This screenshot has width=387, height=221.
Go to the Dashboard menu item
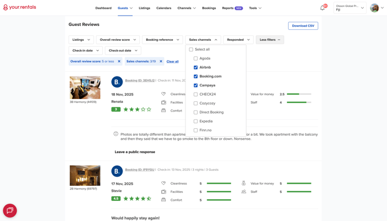click(x=103, y=8)
